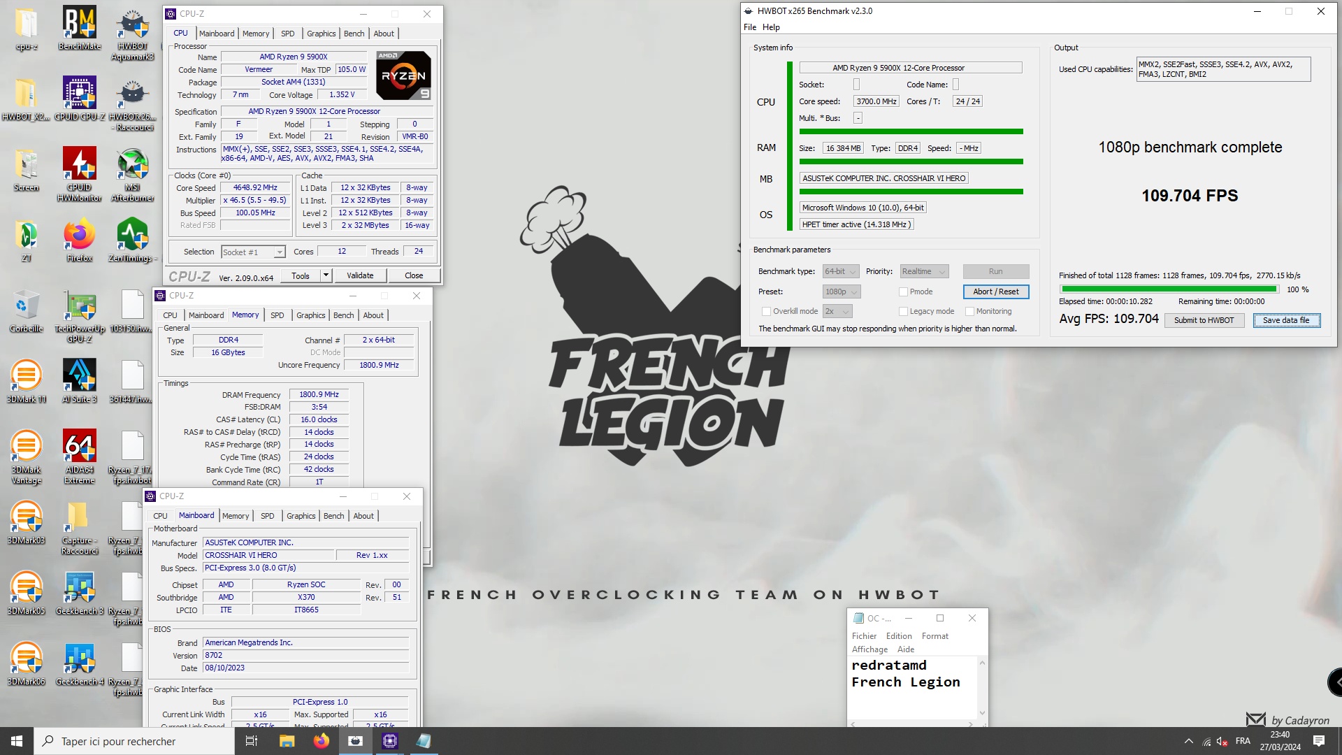1342x755 pixels.
Task: Launch the 3DMark Vantage shortcut
Action: pyautogui.click(x=26, y=456)
